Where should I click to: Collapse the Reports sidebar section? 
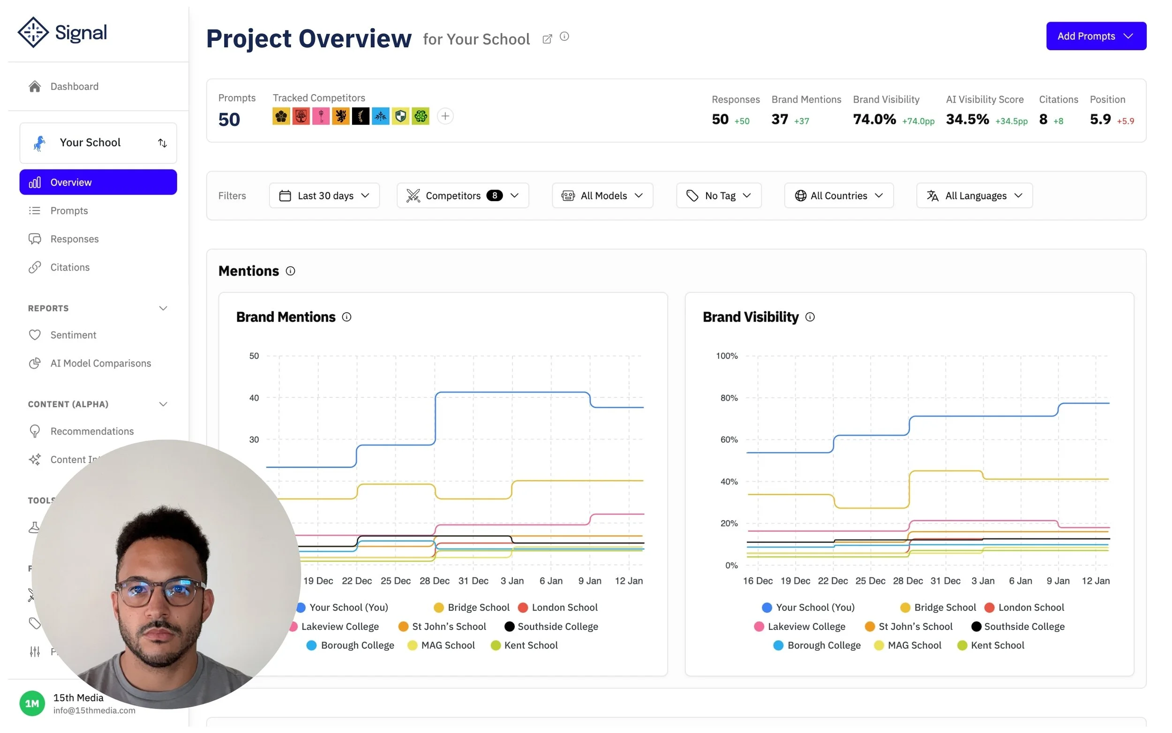pos(163,308)
